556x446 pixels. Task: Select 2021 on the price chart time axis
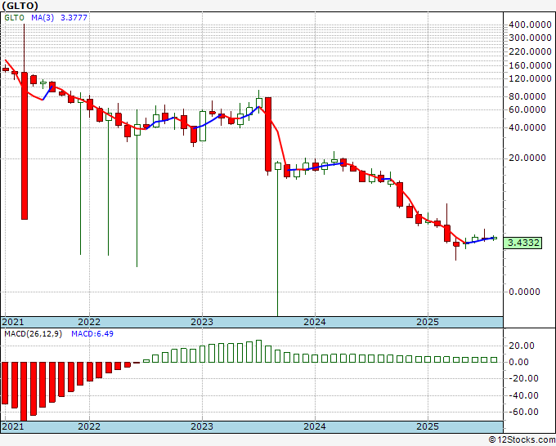pos(13,322)
